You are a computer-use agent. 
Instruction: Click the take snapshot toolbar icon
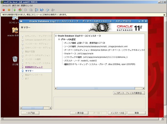tap(25, 10)
